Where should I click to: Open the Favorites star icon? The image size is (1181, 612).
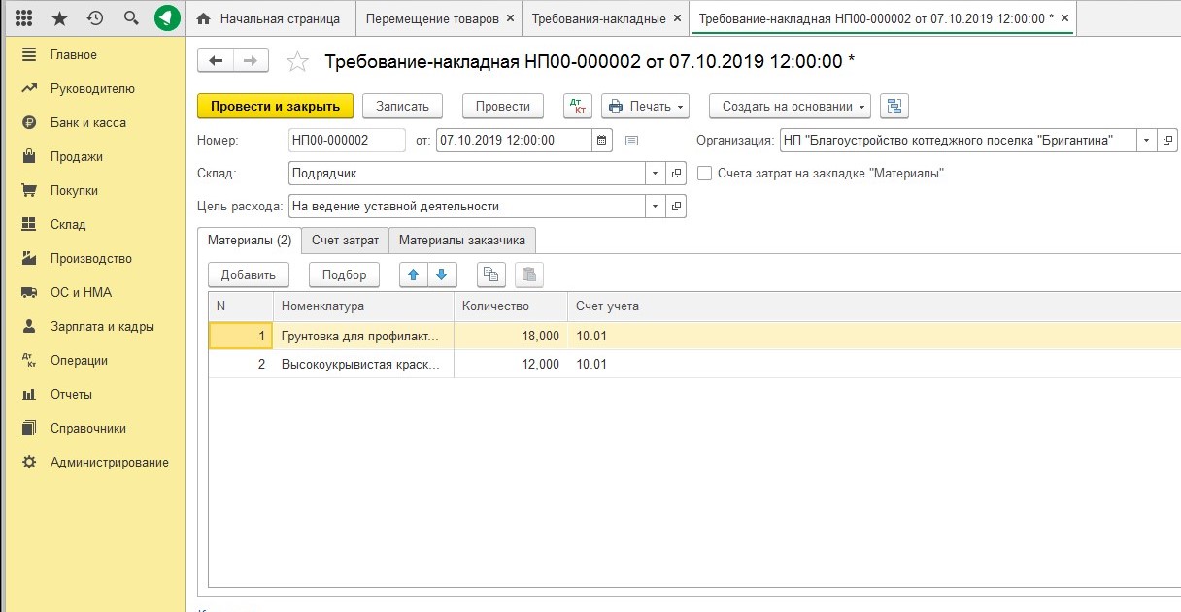point(59,18)
